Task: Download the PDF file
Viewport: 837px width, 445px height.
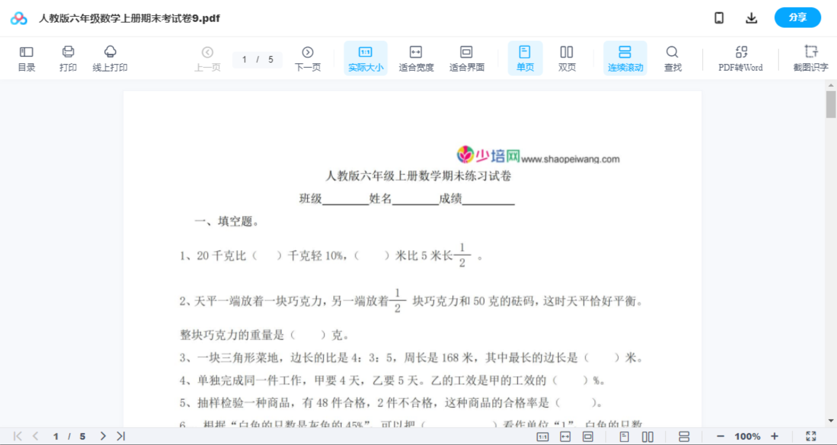Action: point(751,17)
